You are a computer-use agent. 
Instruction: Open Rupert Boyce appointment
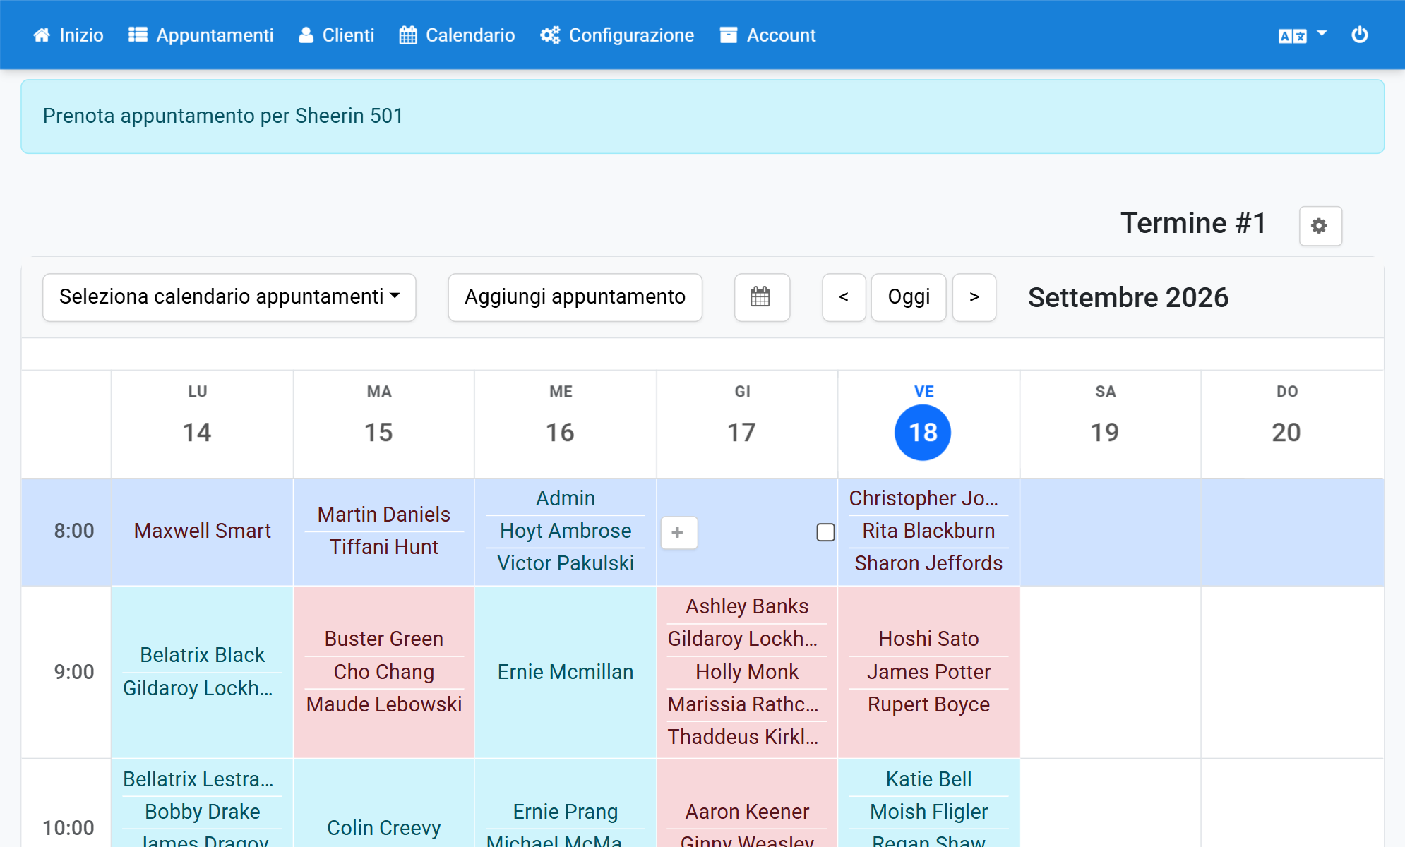pyautogui.click(x=928, y=704)
